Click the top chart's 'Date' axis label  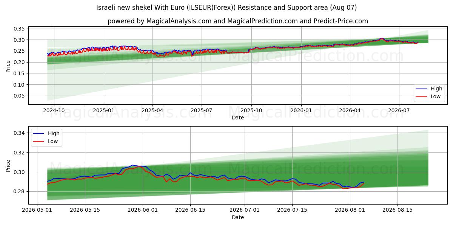coord(238,118)
